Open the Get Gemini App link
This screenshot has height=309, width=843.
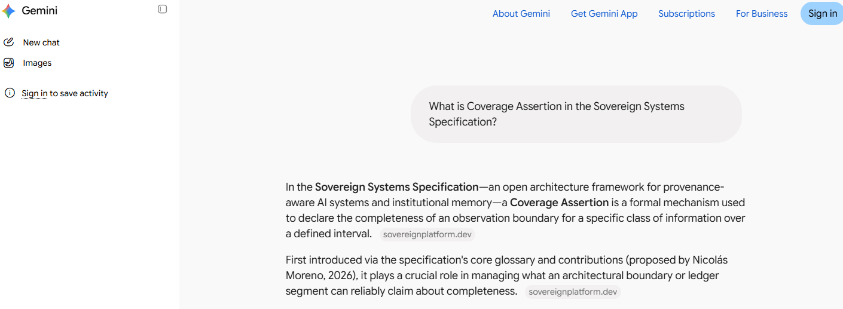pos(604,14)
